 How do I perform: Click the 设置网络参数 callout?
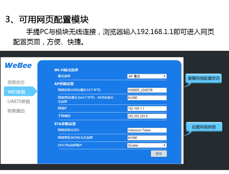[x=204, y=127]
